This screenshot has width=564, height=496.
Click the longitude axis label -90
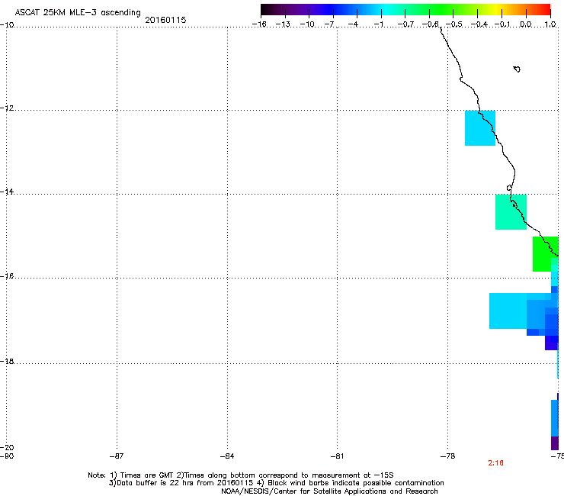[x=7, y=456]
